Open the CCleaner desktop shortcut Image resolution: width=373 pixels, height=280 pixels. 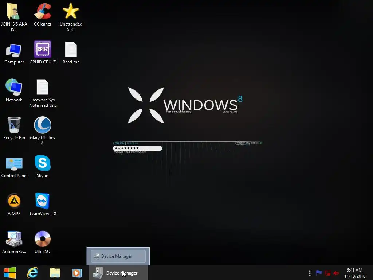coord(43,14)
